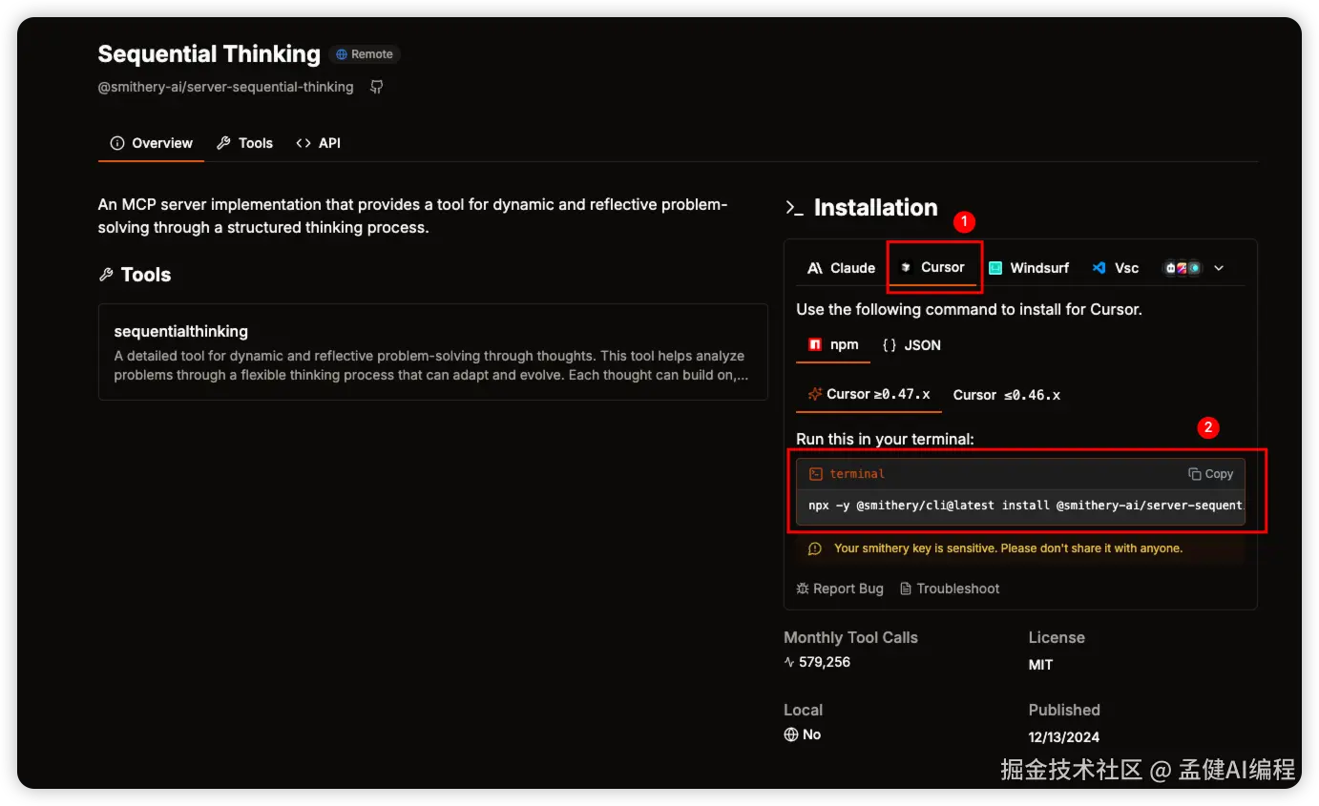The image size is (1319, 806).
Task: Choose the JSON install method
Action: (x=911, y=345)
